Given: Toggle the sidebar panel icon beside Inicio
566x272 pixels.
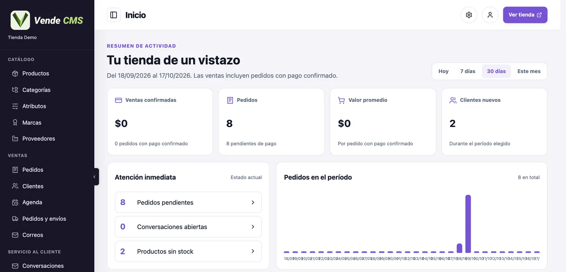Looking at the screenshot, I should [x=114, y=15].
